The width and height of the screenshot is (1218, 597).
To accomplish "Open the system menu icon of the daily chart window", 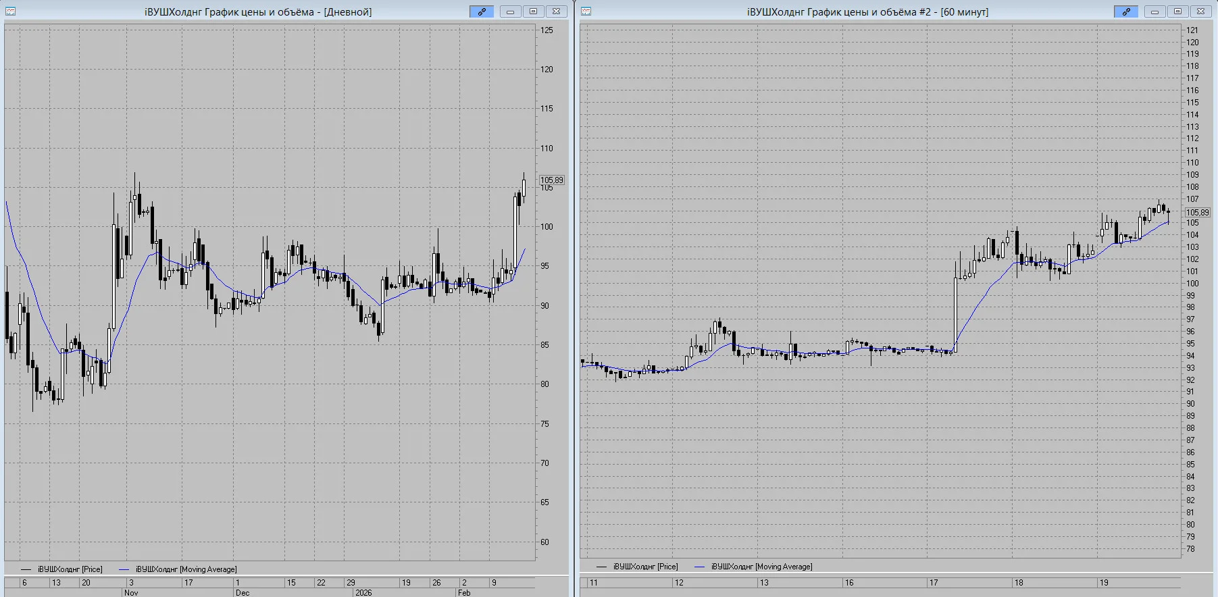I will point(10,11).
